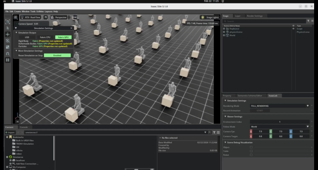Click the RTX - Real-Time renderer button
Screen dimensions: 318x170
30,17
